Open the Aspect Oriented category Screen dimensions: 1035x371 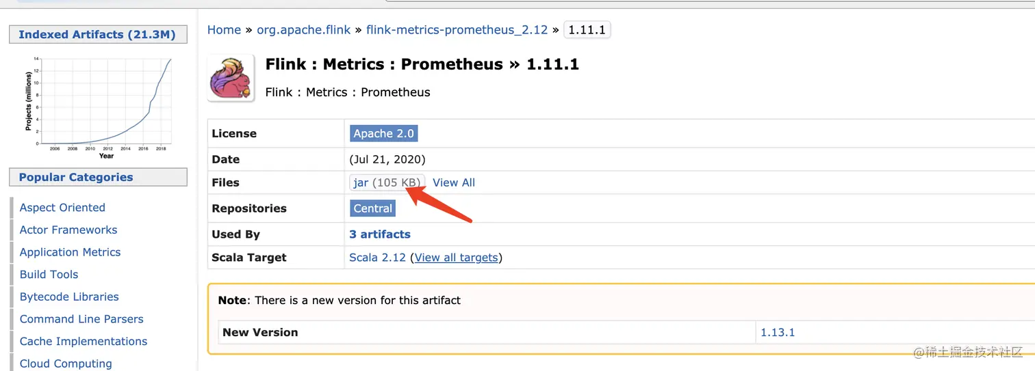[62, 208]
